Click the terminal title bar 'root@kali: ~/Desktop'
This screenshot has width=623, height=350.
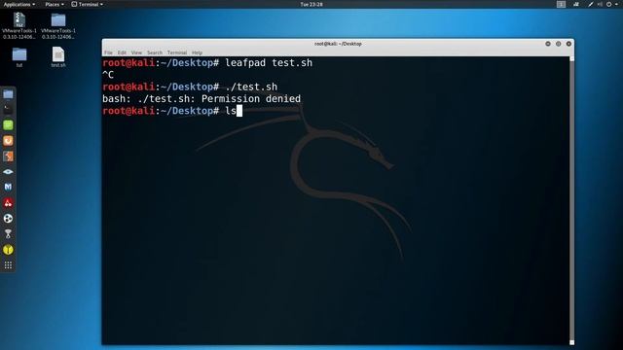point(338,44)
